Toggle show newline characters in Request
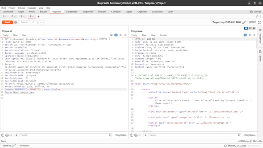Screen dimensions: 263x148 (121, 35)
